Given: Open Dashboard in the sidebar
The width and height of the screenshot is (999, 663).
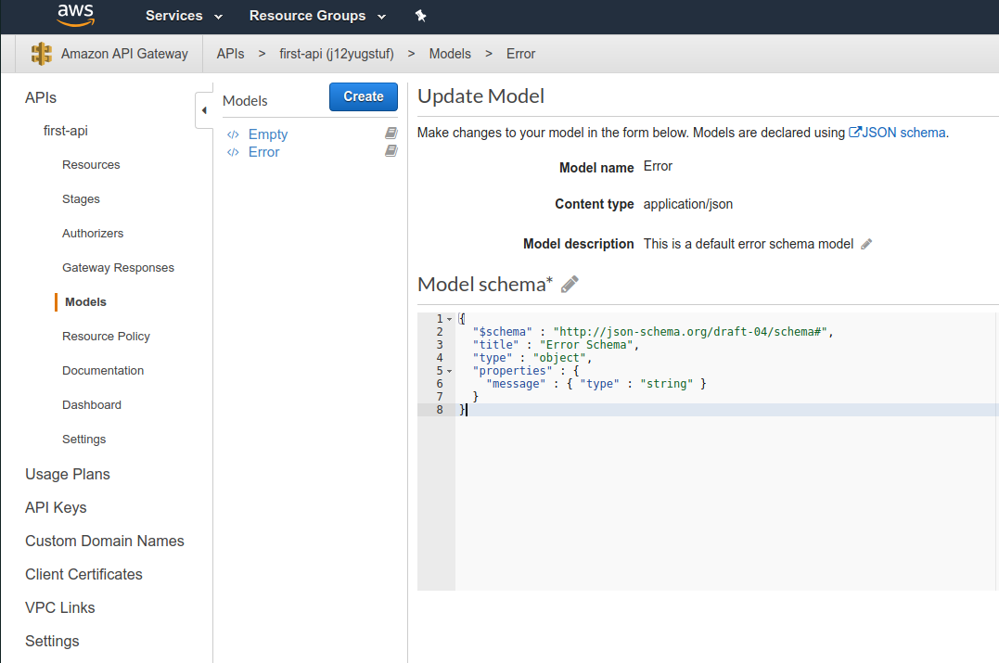Looking at the screenshot, I should click(x=92, y=405).
